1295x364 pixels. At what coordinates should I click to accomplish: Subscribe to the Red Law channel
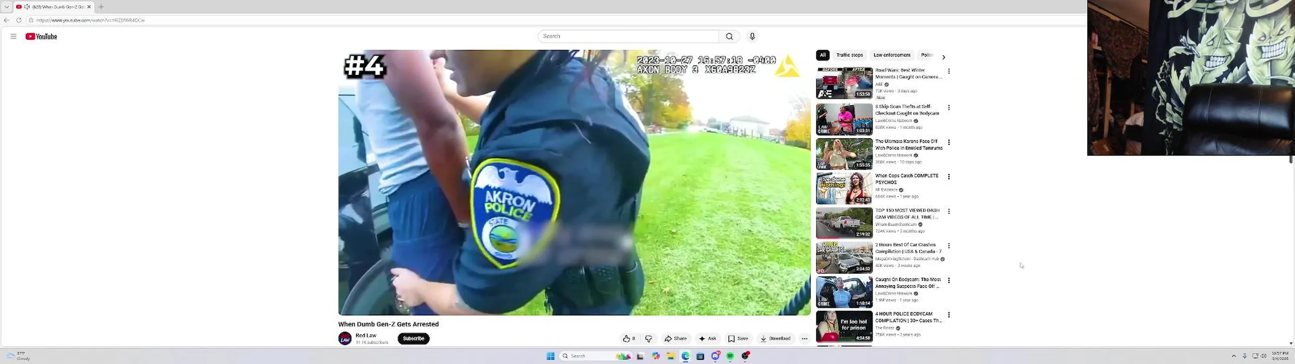[413, 339]
